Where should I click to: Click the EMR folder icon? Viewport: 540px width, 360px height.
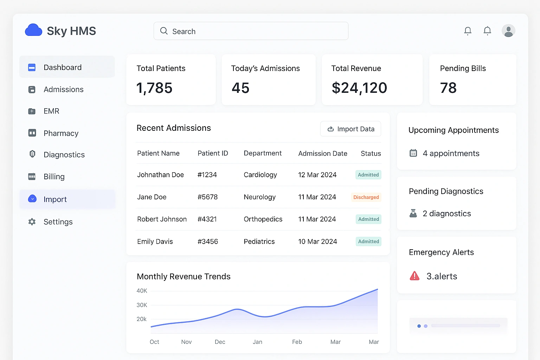tap(32, 111)
